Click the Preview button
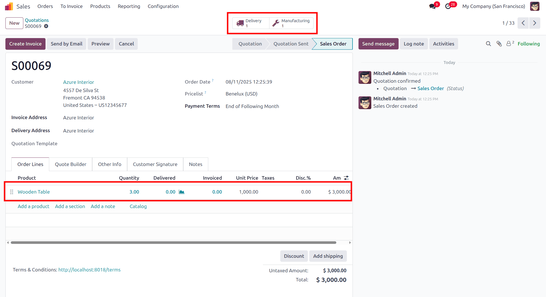 (x=100, y=44)
